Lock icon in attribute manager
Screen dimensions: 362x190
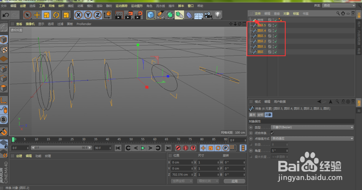coord(343,102)
